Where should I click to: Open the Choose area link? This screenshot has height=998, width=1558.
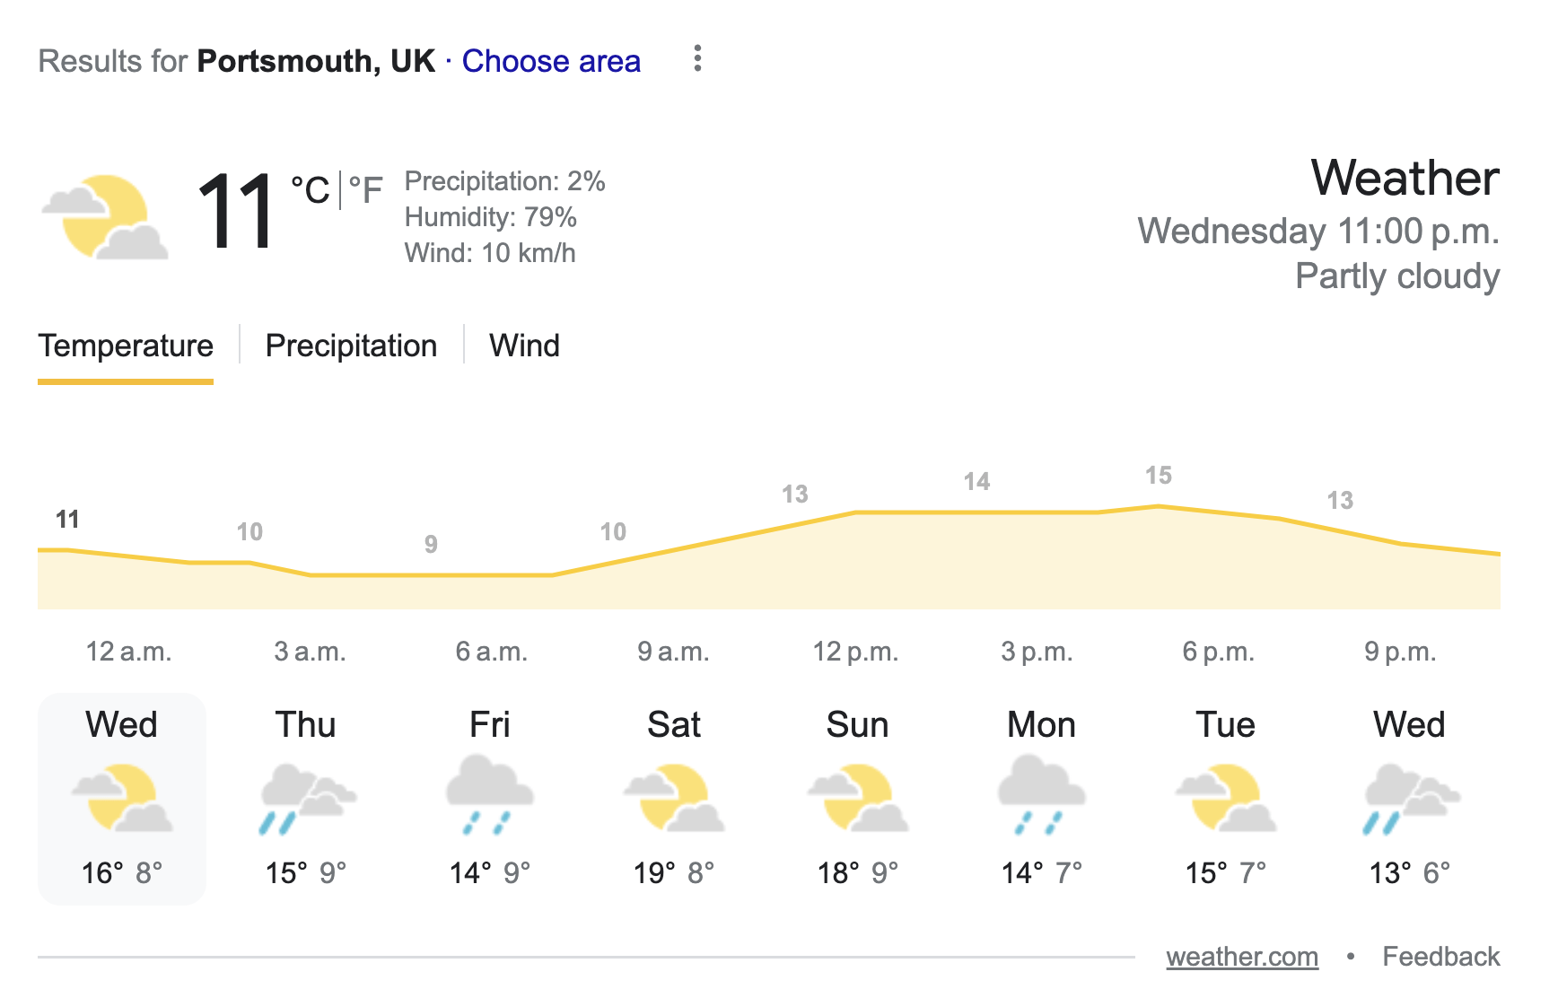click(551, 61)
